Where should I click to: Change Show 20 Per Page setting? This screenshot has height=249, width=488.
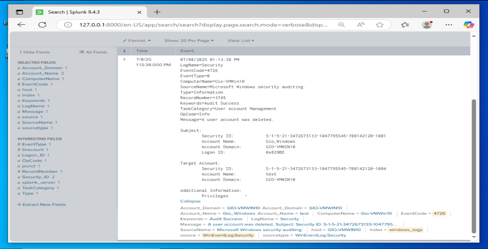click(x=189, y=41)
